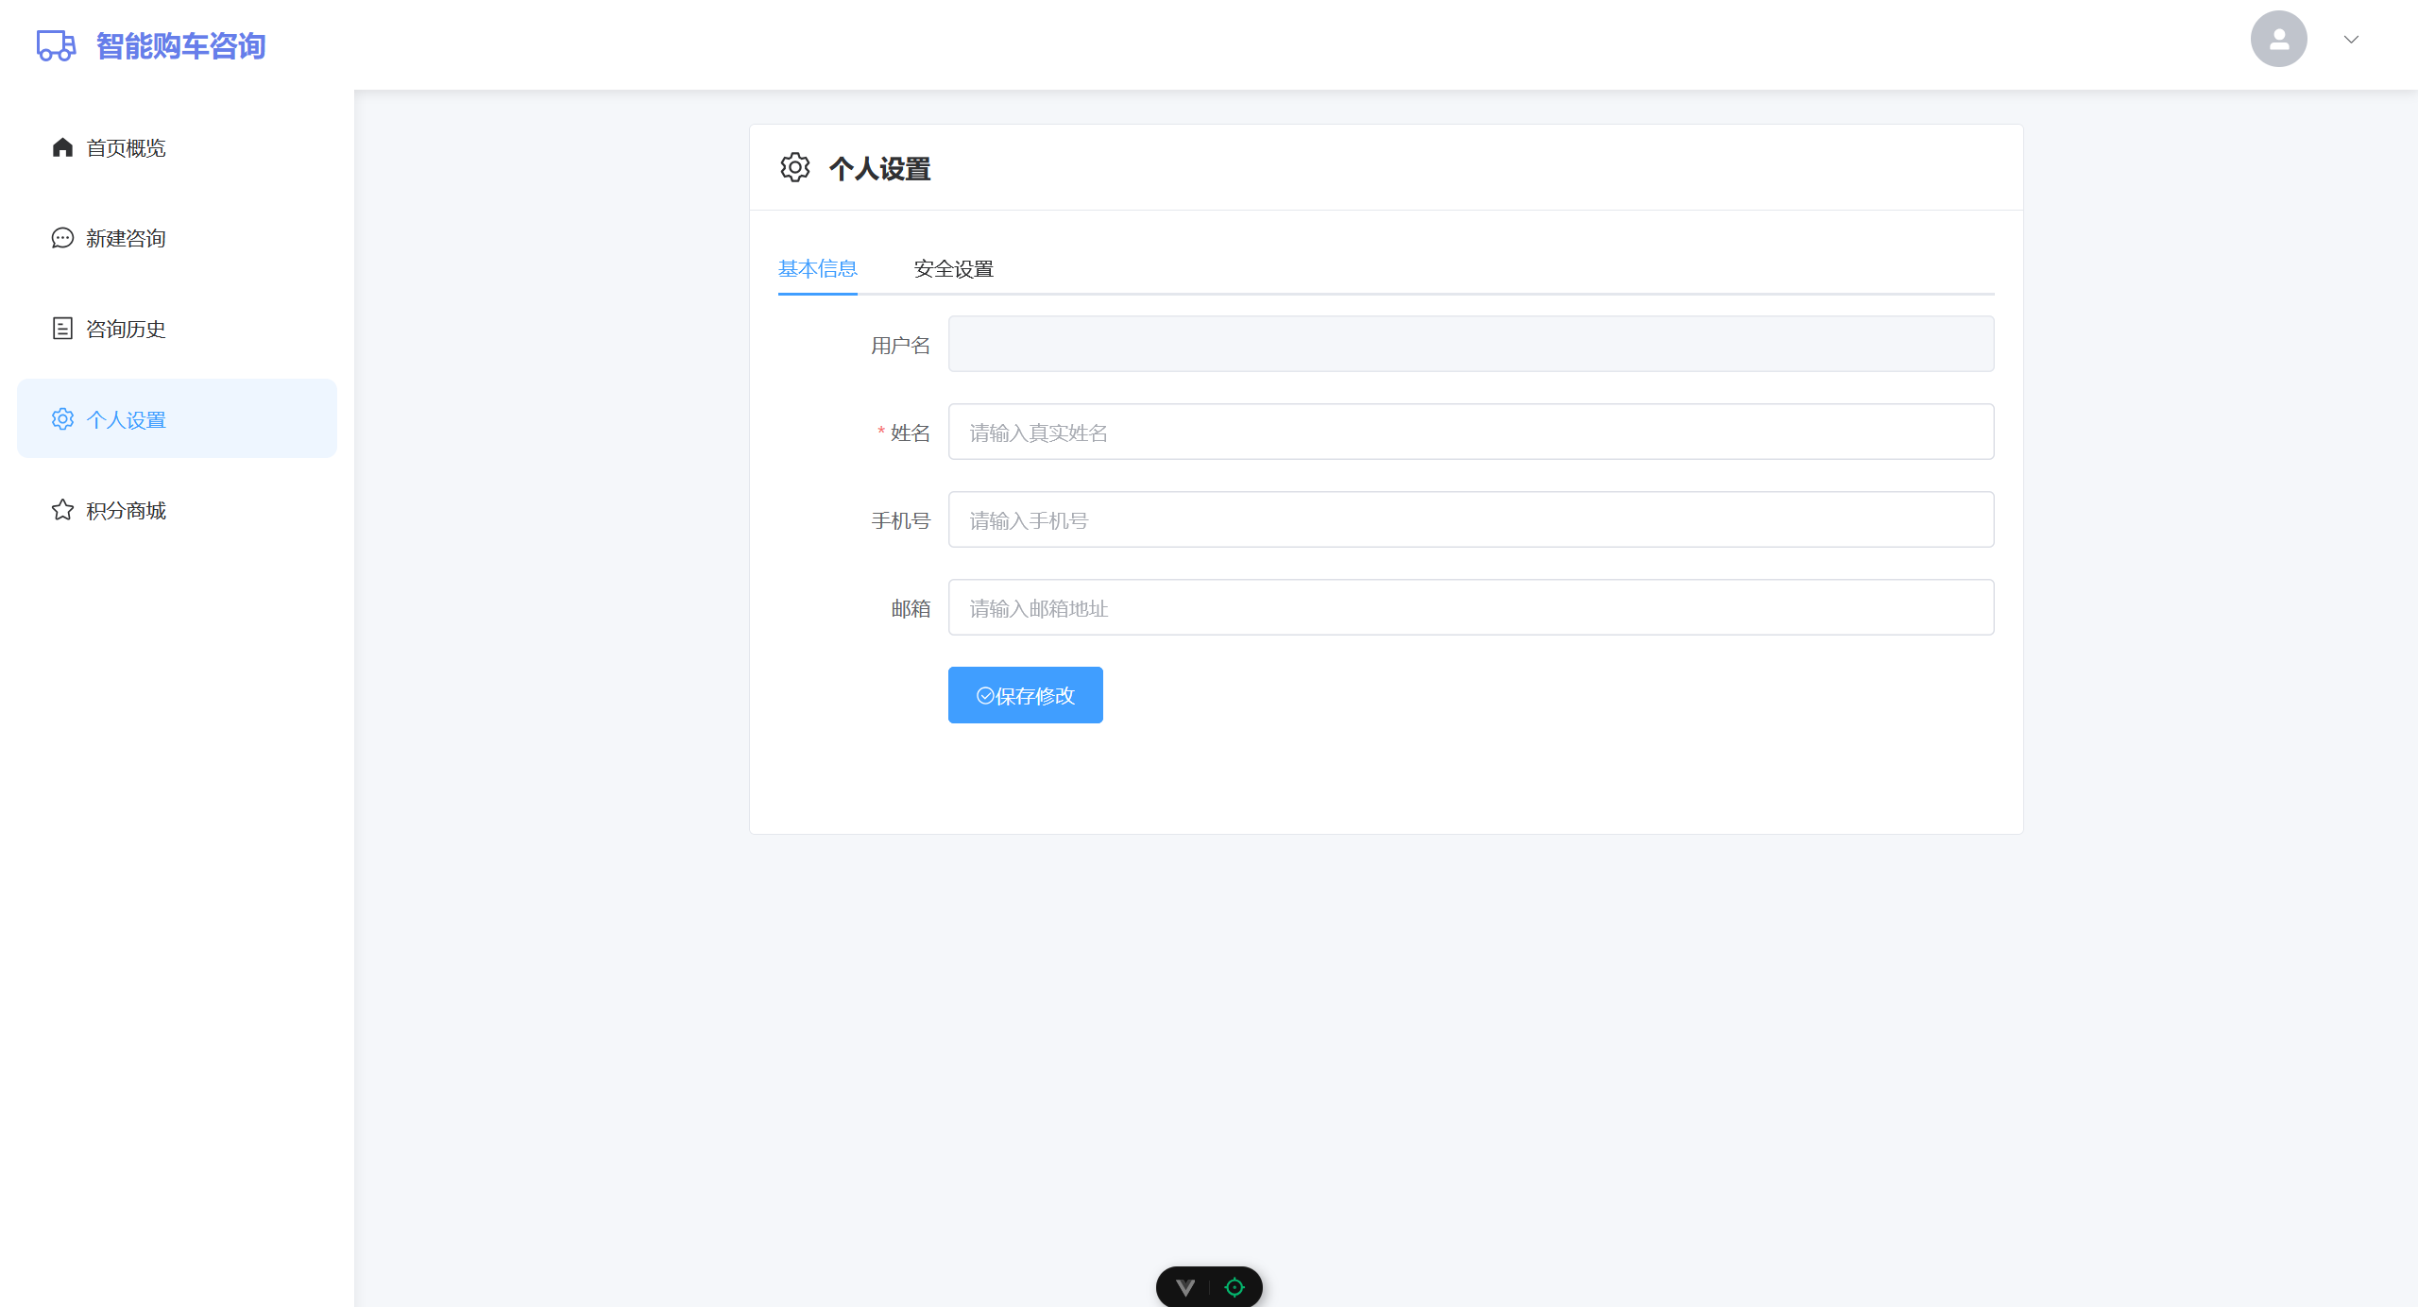Click the chat bubble icon for 新建咨询

coord(62,238)
